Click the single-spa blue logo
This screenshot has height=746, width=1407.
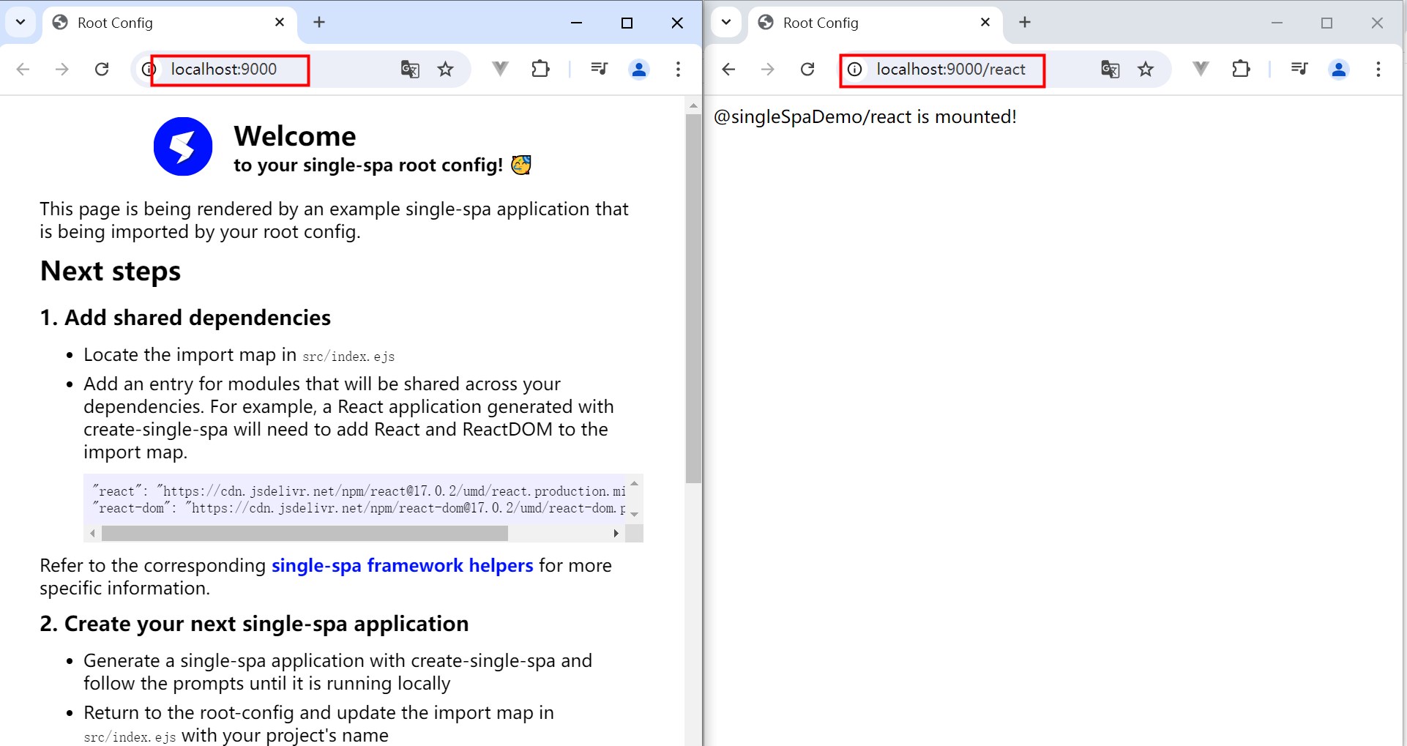click(x=183, y=146)
